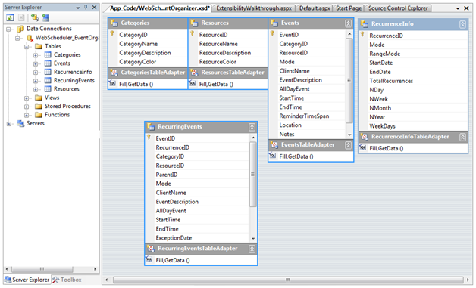The image size is (476, 288).
Task: Click the Connect to Server toolbar icon
Action: pyautogui.click(x=45, y=17)
